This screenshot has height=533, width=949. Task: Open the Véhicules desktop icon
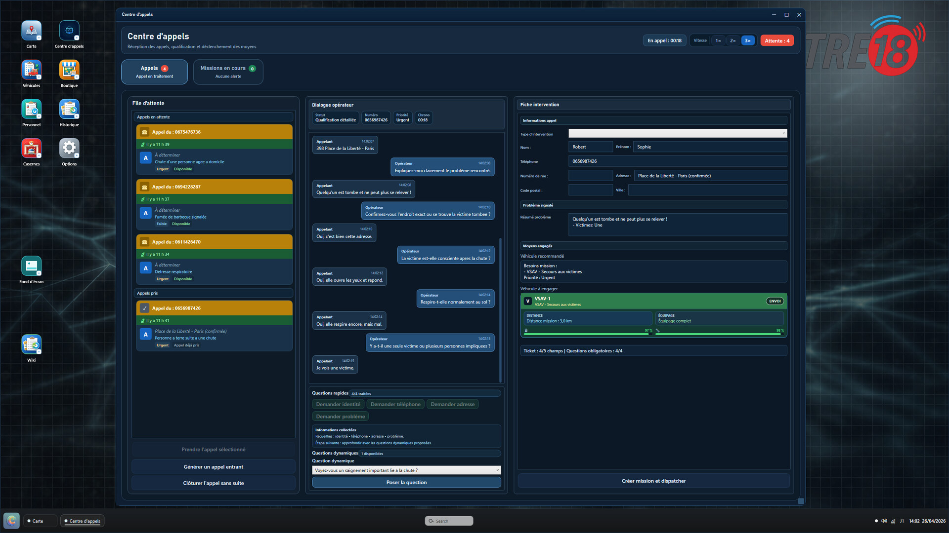pyautogui.click(x=31, y=70)
